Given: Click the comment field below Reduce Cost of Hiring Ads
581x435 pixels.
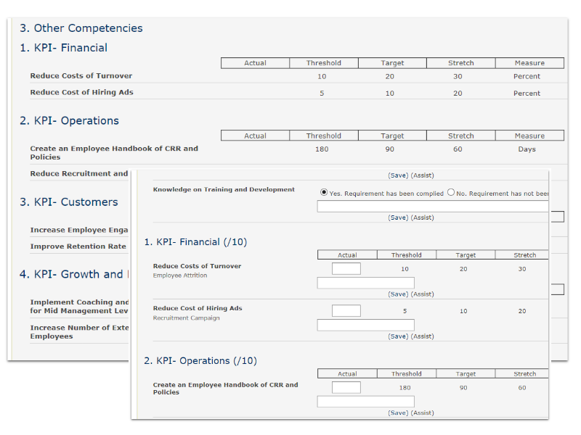Looking at the screenshot, I should click(x=366, y=325).
